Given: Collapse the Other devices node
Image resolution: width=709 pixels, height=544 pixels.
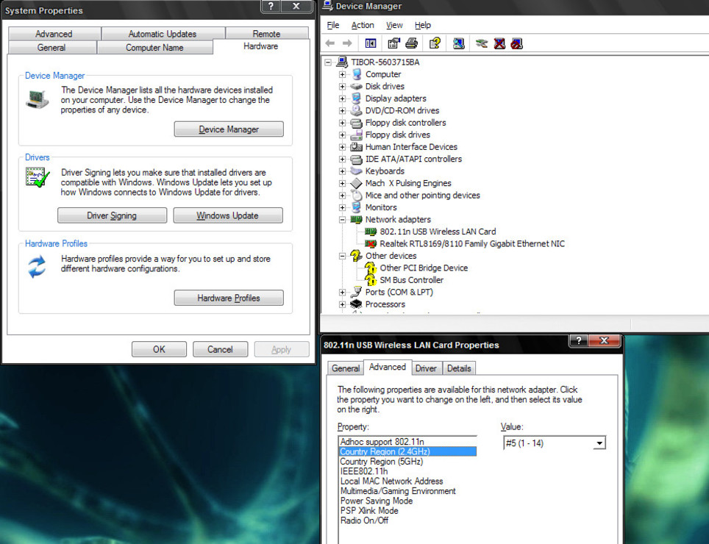Looking at the screenshot, I should (343, 256).
